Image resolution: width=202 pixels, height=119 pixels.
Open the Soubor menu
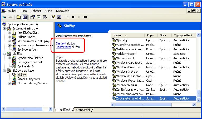tap(12, 11)
